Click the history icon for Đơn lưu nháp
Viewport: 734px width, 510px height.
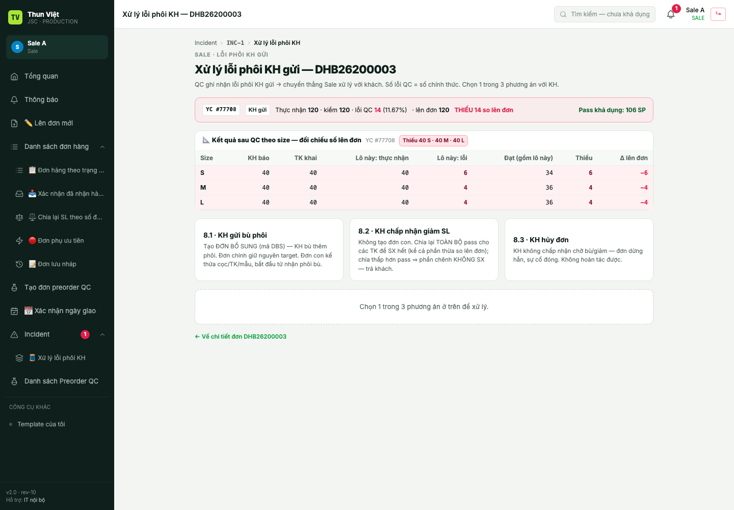(x=19, y=264)
